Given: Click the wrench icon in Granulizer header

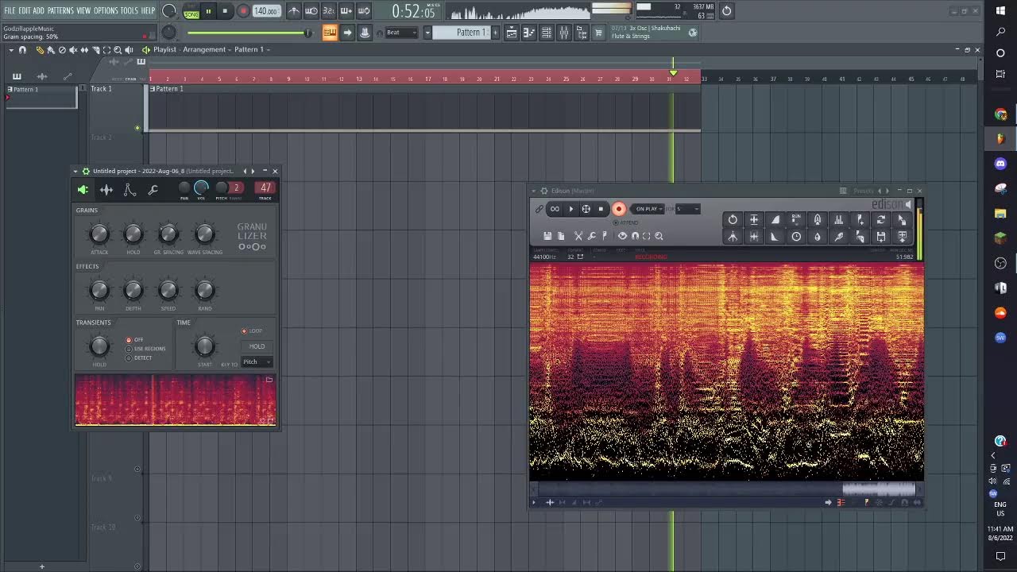Looking at the screenshot, I should coord(153,189).
